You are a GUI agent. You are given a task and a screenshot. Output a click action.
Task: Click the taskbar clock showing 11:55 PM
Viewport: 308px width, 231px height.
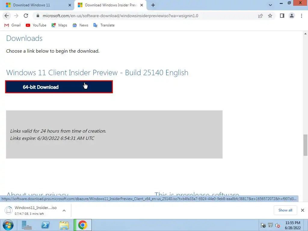coord(293,225)
